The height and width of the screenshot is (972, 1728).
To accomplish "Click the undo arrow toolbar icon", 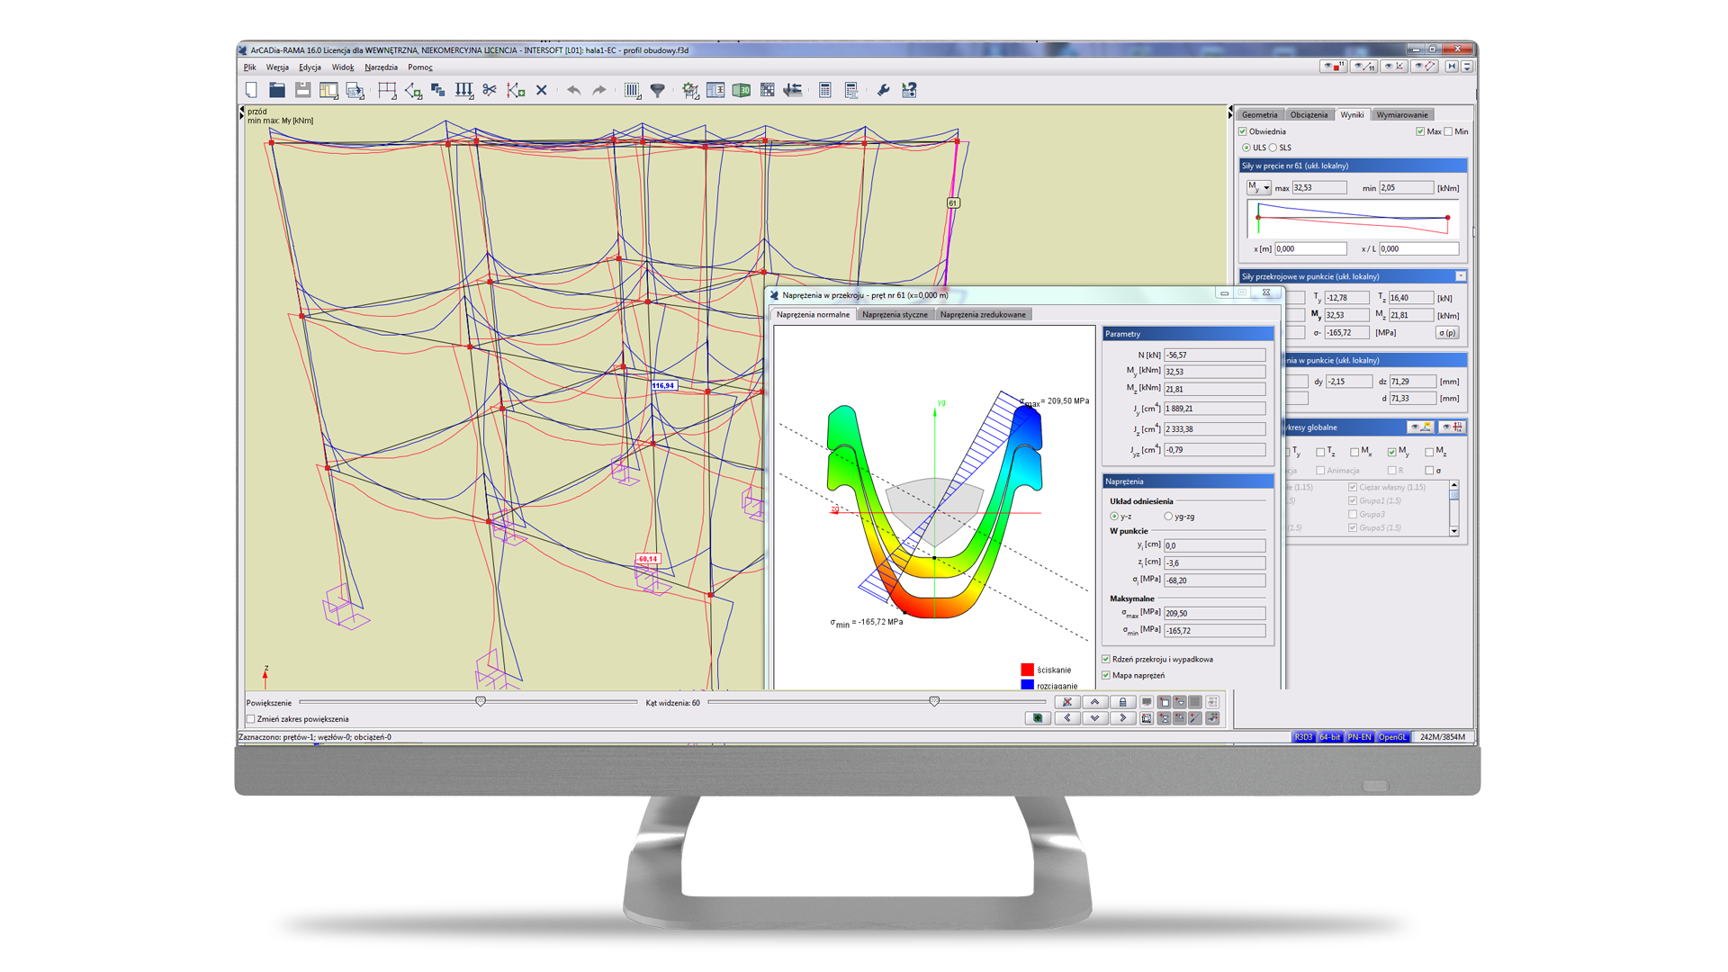I will (x=573, y=90).
